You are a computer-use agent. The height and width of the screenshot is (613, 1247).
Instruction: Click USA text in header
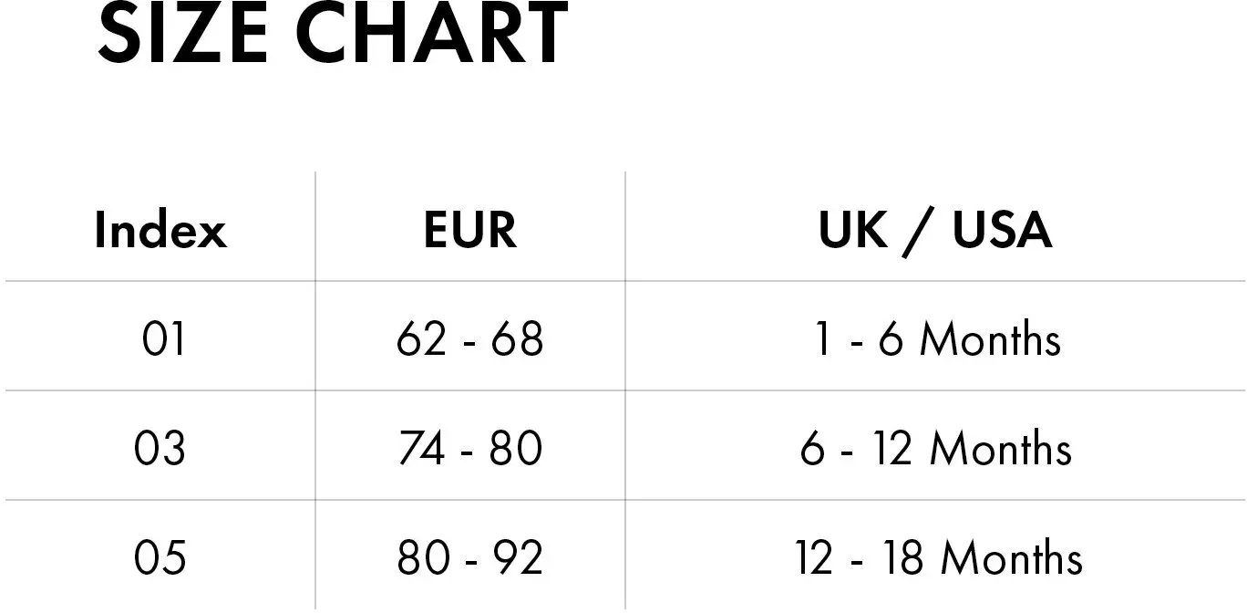point(1003,230)
